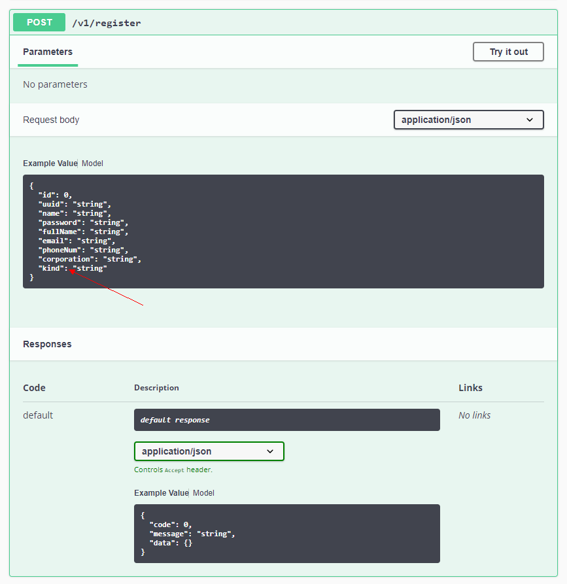Click the "fullName": "string" line
This screenshot has width=567, height=584.
tap(83, 232)
